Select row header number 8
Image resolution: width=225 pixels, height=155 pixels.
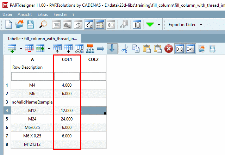pos(7,144)
